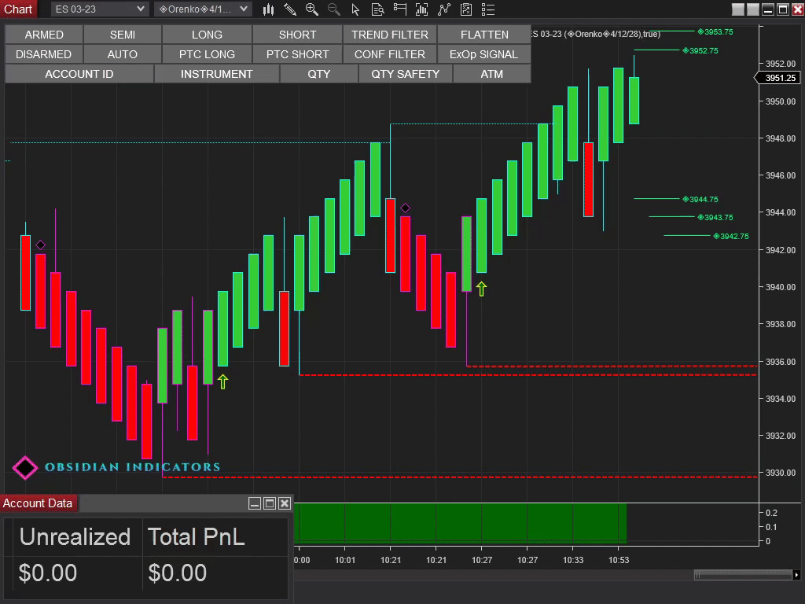Click the zoom in magnifier icon
Viewport: 805px width, 604px height.
312,9
